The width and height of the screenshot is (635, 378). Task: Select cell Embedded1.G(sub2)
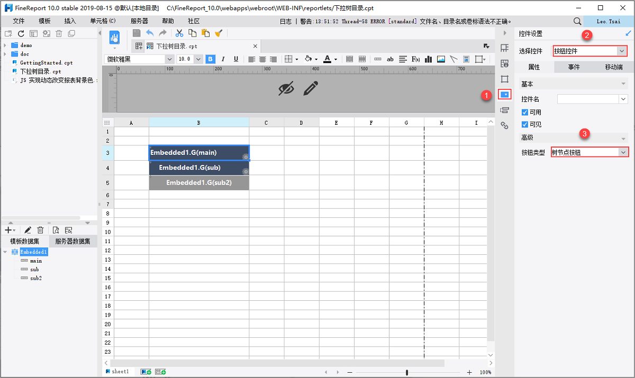[199, 182]
